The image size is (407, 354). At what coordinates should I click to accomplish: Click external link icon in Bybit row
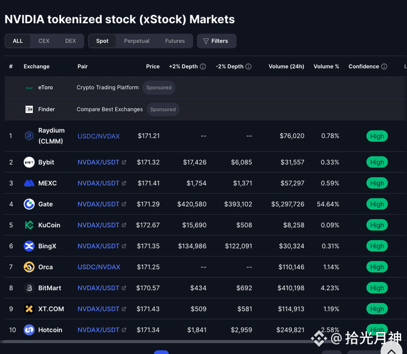pos(124,162)
